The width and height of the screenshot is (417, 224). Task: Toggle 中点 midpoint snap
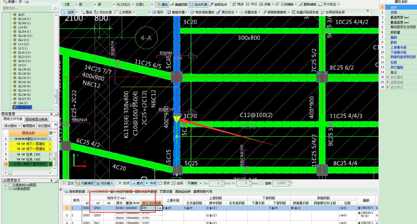pyautogui.click(x=151, y=183)
